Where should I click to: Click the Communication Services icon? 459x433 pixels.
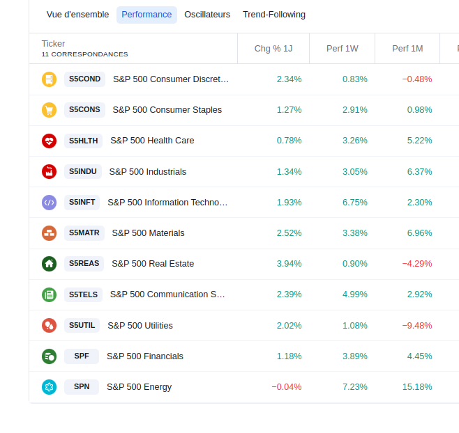(49, 294)
